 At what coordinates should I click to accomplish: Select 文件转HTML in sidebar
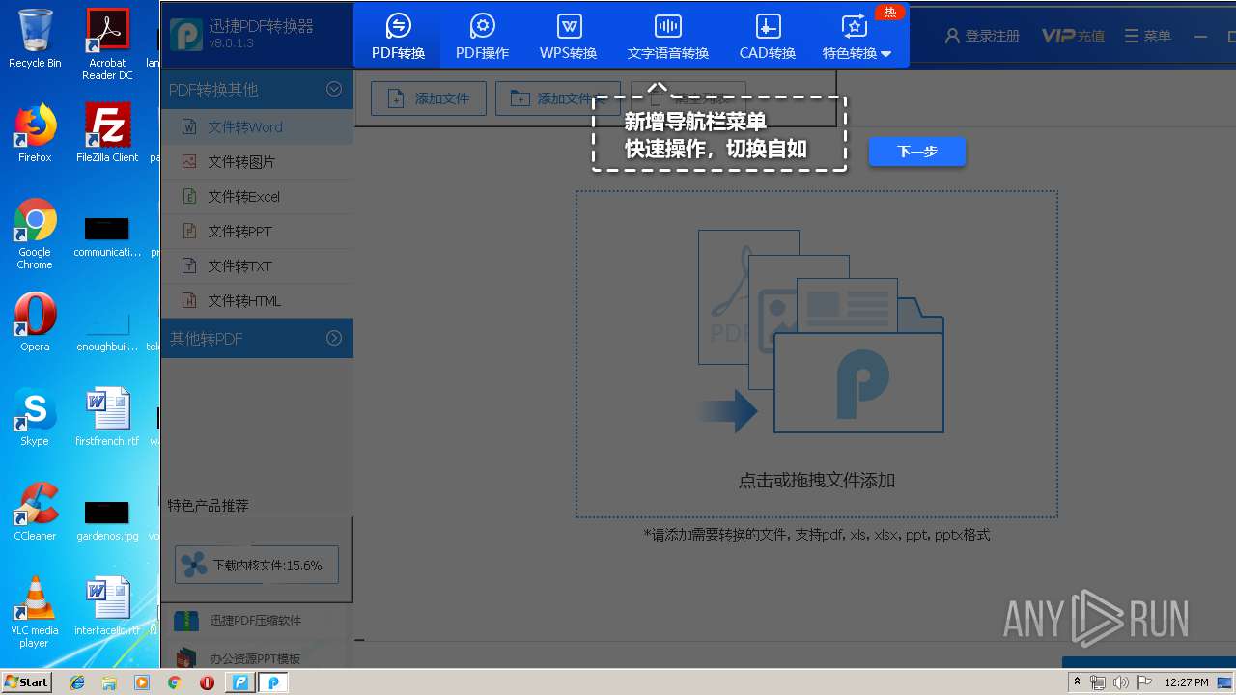(257, 300)
